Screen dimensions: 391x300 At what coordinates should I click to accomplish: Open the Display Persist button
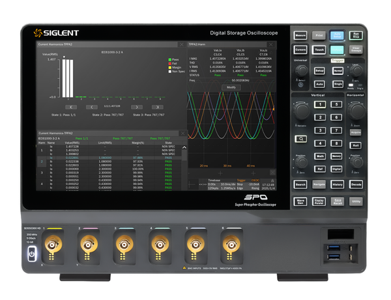pos(319,202)
